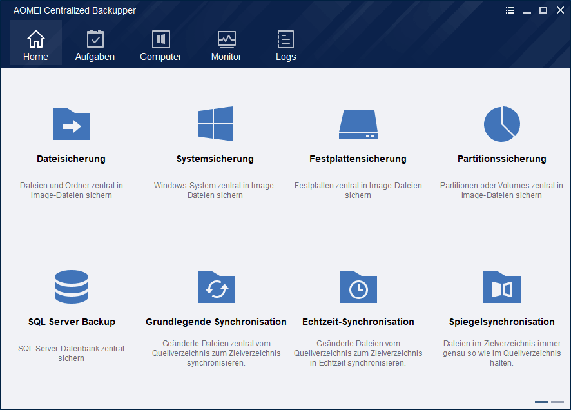
Task: Switch to the Monitor label
Action: tap(226, 57)
